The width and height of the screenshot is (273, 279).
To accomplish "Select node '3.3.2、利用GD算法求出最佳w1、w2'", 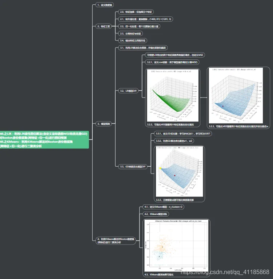I will point(174,141).
